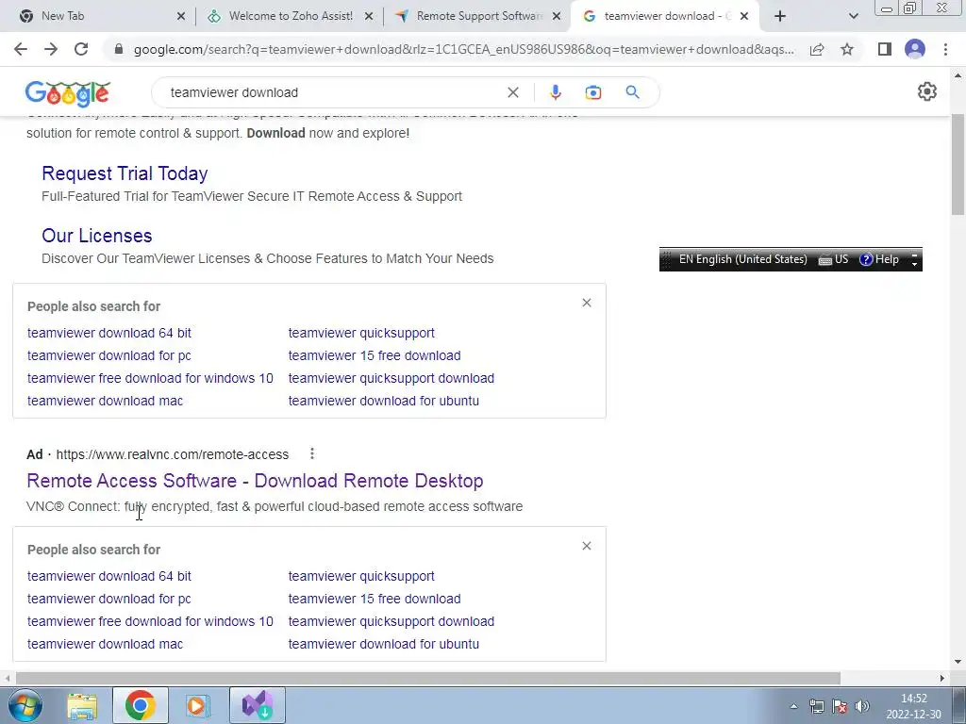The image size is (966, 724).
Task: Go to Google home via the logo
Action: coord(68,93)
